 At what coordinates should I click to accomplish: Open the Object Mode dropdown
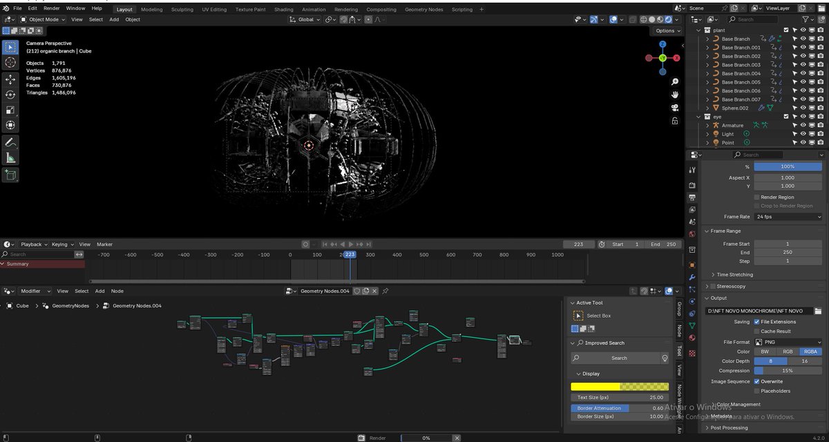point(43,19)
